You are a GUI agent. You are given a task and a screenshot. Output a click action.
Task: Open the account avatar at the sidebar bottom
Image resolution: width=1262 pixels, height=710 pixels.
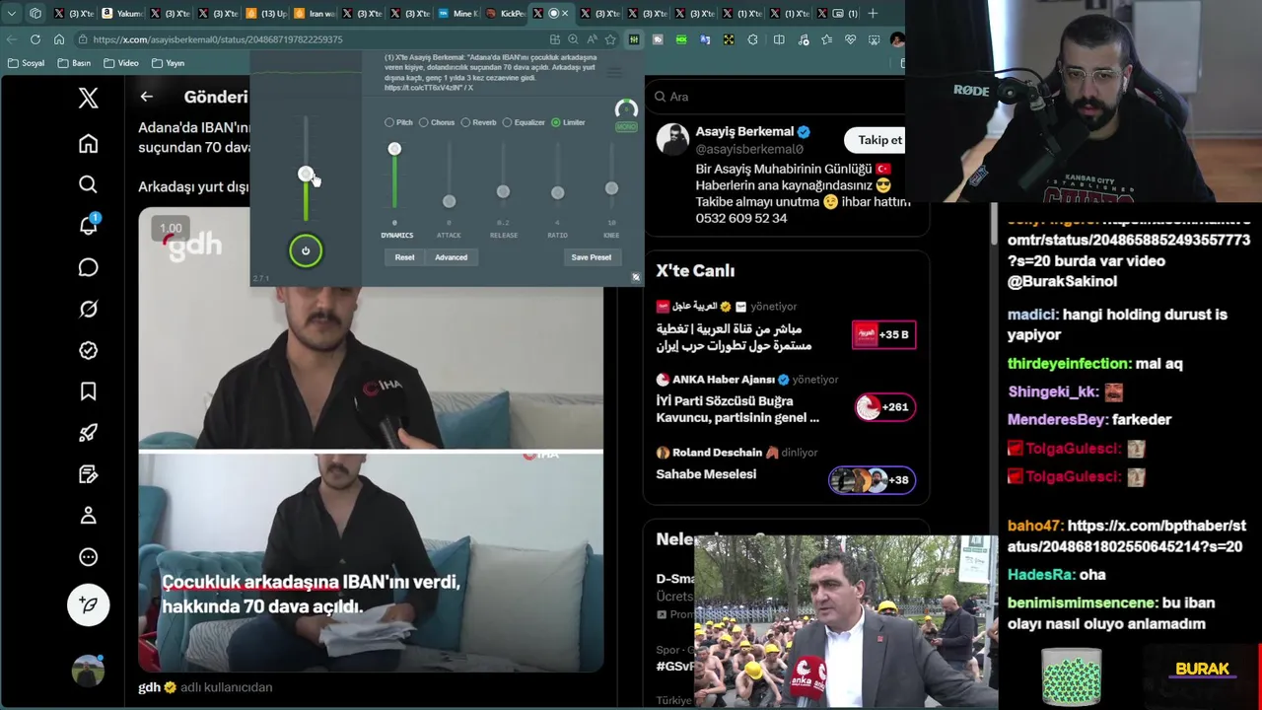coord(88,671)
